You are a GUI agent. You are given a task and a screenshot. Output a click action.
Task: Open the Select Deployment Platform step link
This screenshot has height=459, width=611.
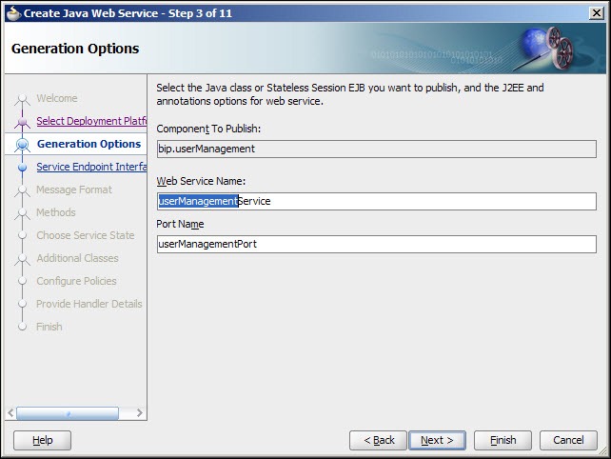pos(91,121)
